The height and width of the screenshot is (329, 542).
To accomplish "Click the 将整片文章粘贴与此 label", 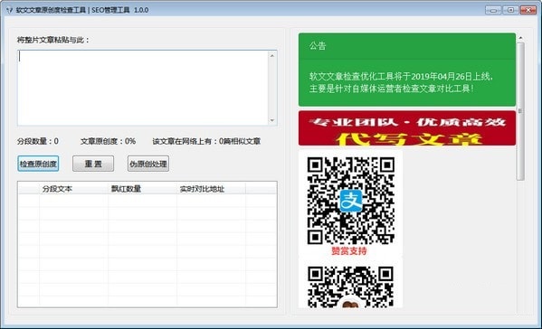I will [53, 40].
